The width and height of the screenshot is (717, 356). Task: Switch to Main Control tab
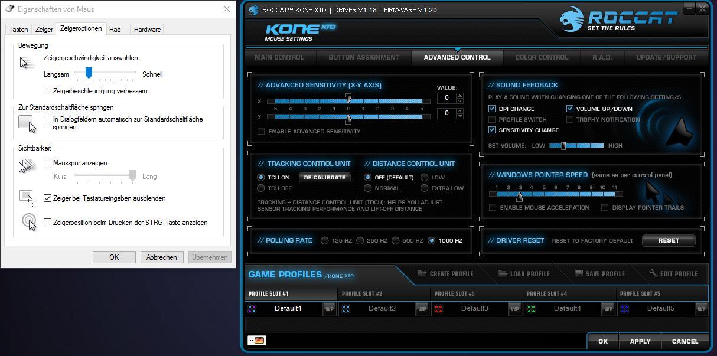click(279, 57)
